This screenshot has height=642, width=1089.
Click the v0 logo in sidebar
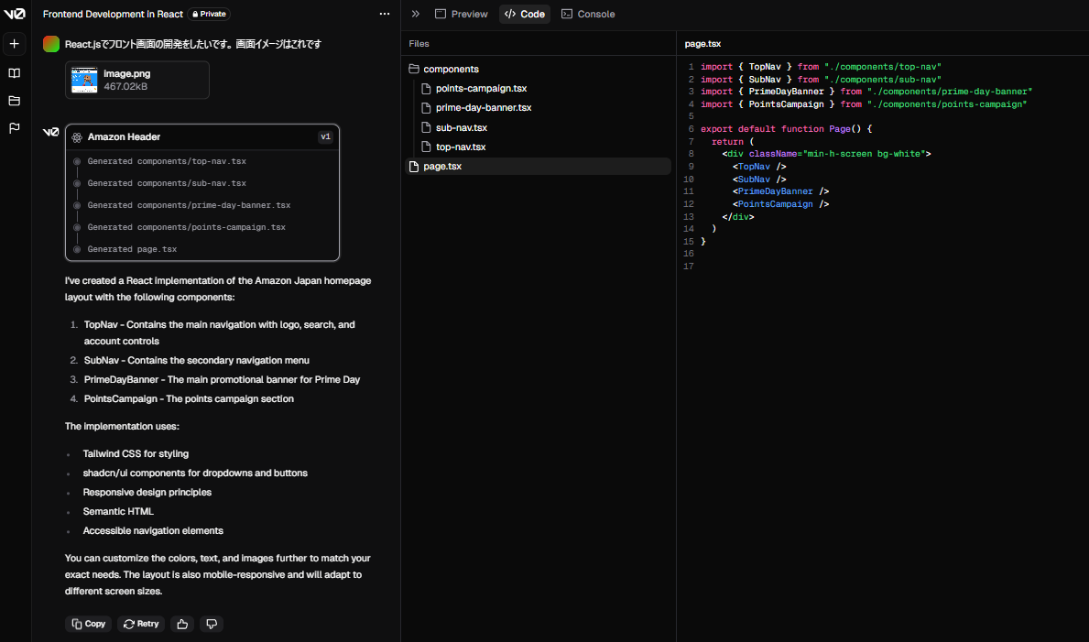tap(14, 14)
